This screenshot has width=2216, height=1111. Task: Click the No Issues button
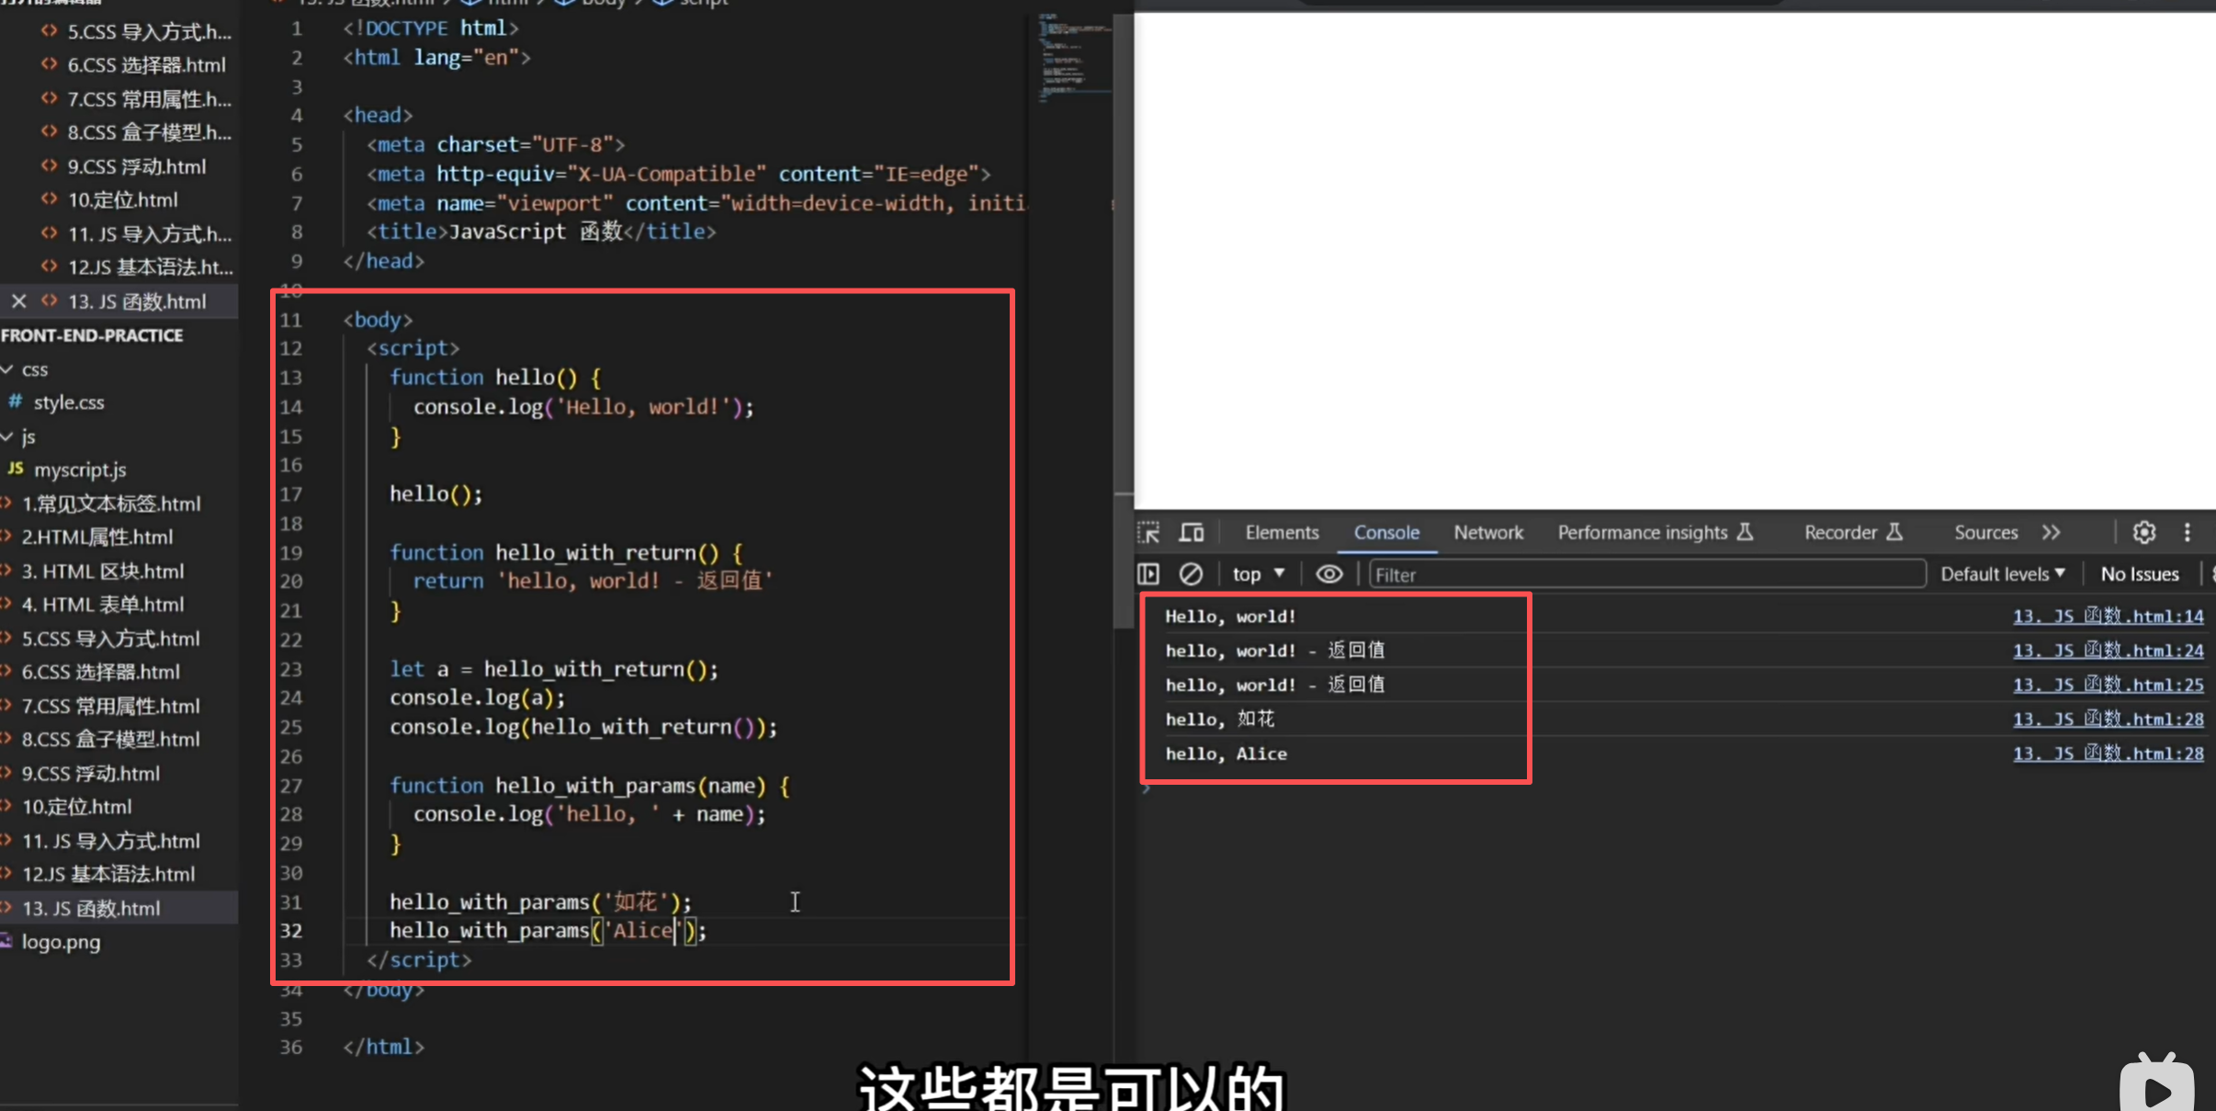(2139, 574)
